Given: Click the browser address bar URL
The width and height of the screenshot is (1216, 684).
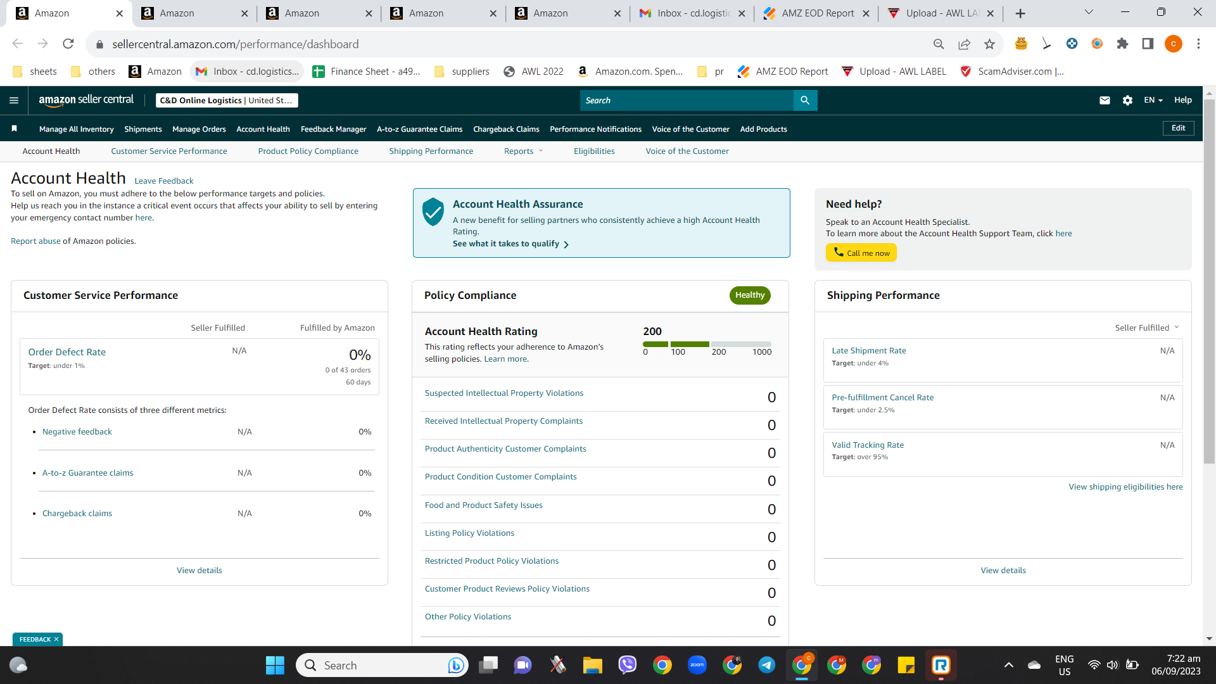Looking at the screenshot, I should (235, 44).
